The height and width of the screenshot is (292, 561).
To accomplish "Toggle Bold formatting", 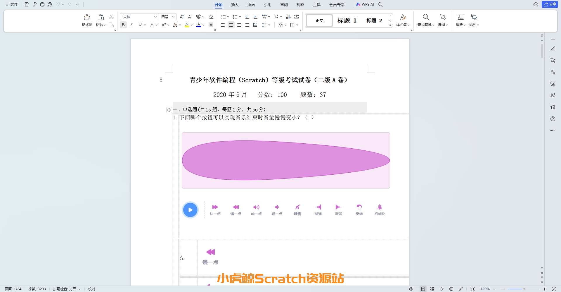I will click(123, 25).
